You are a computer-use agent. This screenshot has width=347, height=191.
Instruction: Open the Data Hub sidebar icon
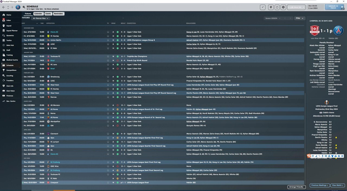[4, 45]
